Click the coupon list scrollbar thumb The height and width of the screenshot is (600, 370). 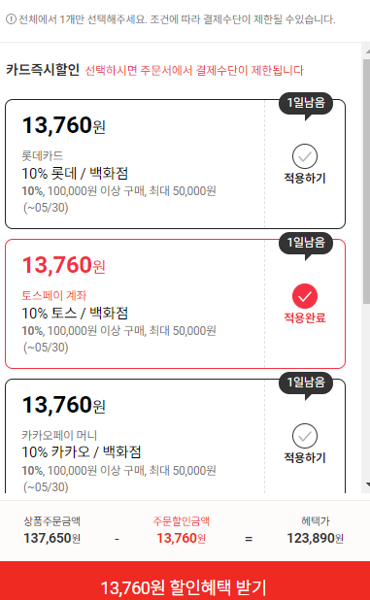click(366, 182)
